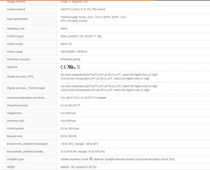This screenshot has width=210, height=170.
Task: Select the Display accuracy_RTD label
Action: pos(20,77)
